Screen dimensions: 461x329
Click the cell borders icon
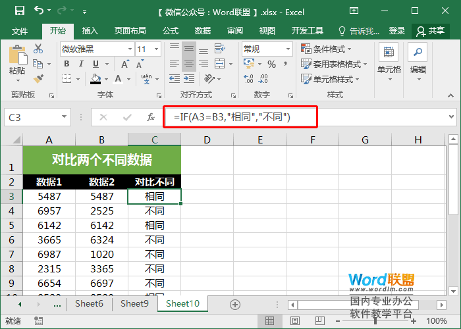point(67,79)
